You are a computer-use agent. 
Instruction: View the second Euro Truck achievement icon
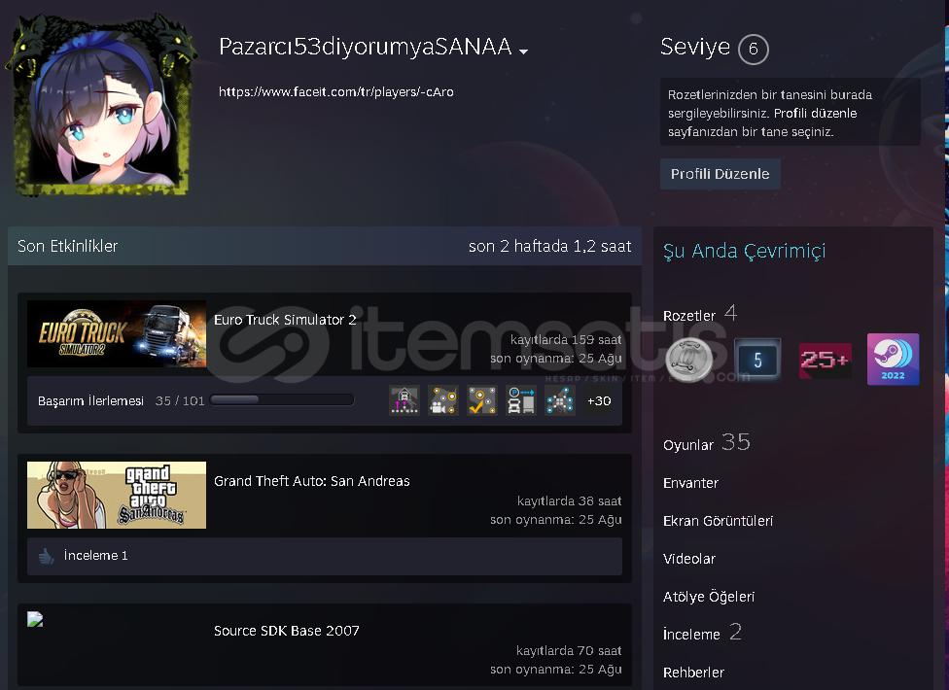[443, 400]
